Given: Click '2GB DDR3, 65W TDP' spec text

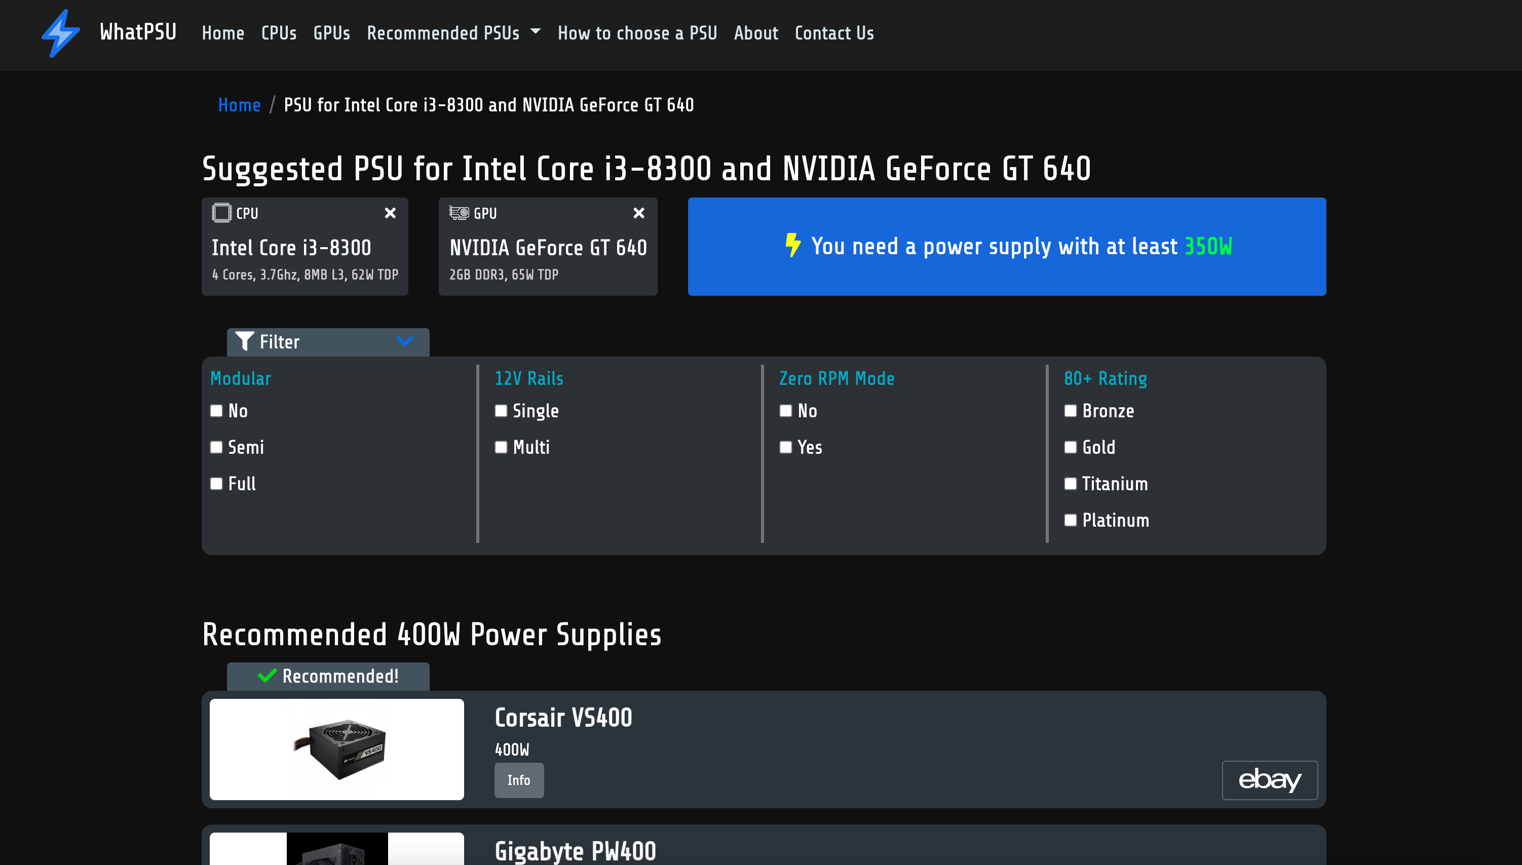Looking at the screenshot, I should [504, 274].
